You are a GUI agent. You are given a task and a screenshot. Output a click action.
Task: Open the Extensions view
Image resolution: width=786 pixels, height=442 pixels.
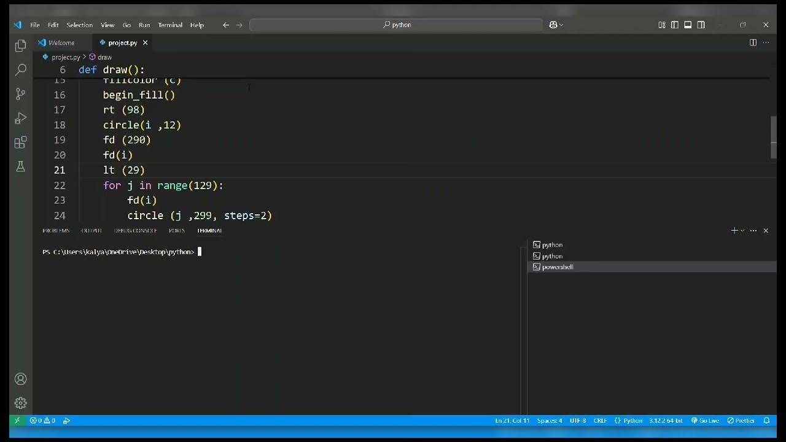(x=20, y=142)
